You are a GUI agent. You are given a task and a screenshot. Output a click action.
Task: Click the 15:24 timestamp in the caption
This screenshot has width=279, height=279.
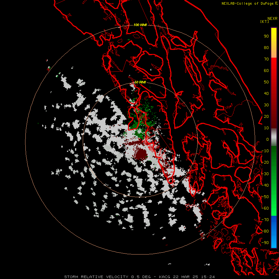tap(208, 277)
